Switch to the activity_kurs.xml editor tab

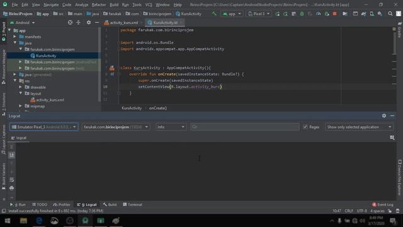pyautogui.click(x=123, y=23)
